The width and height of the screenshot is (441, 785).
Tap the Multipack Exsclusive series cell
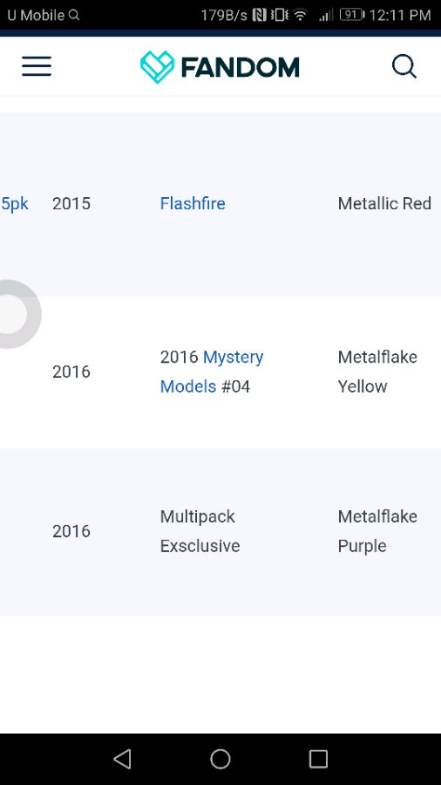point(200,531)
